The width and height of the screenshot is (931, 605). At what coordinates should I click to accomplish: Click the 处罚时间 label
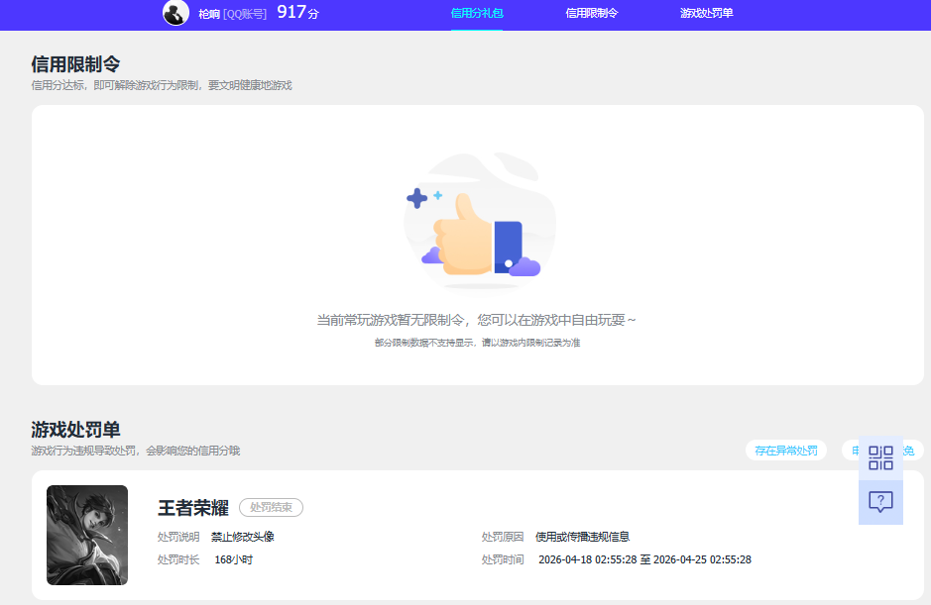pyautogui.click(x=503, y=559)
